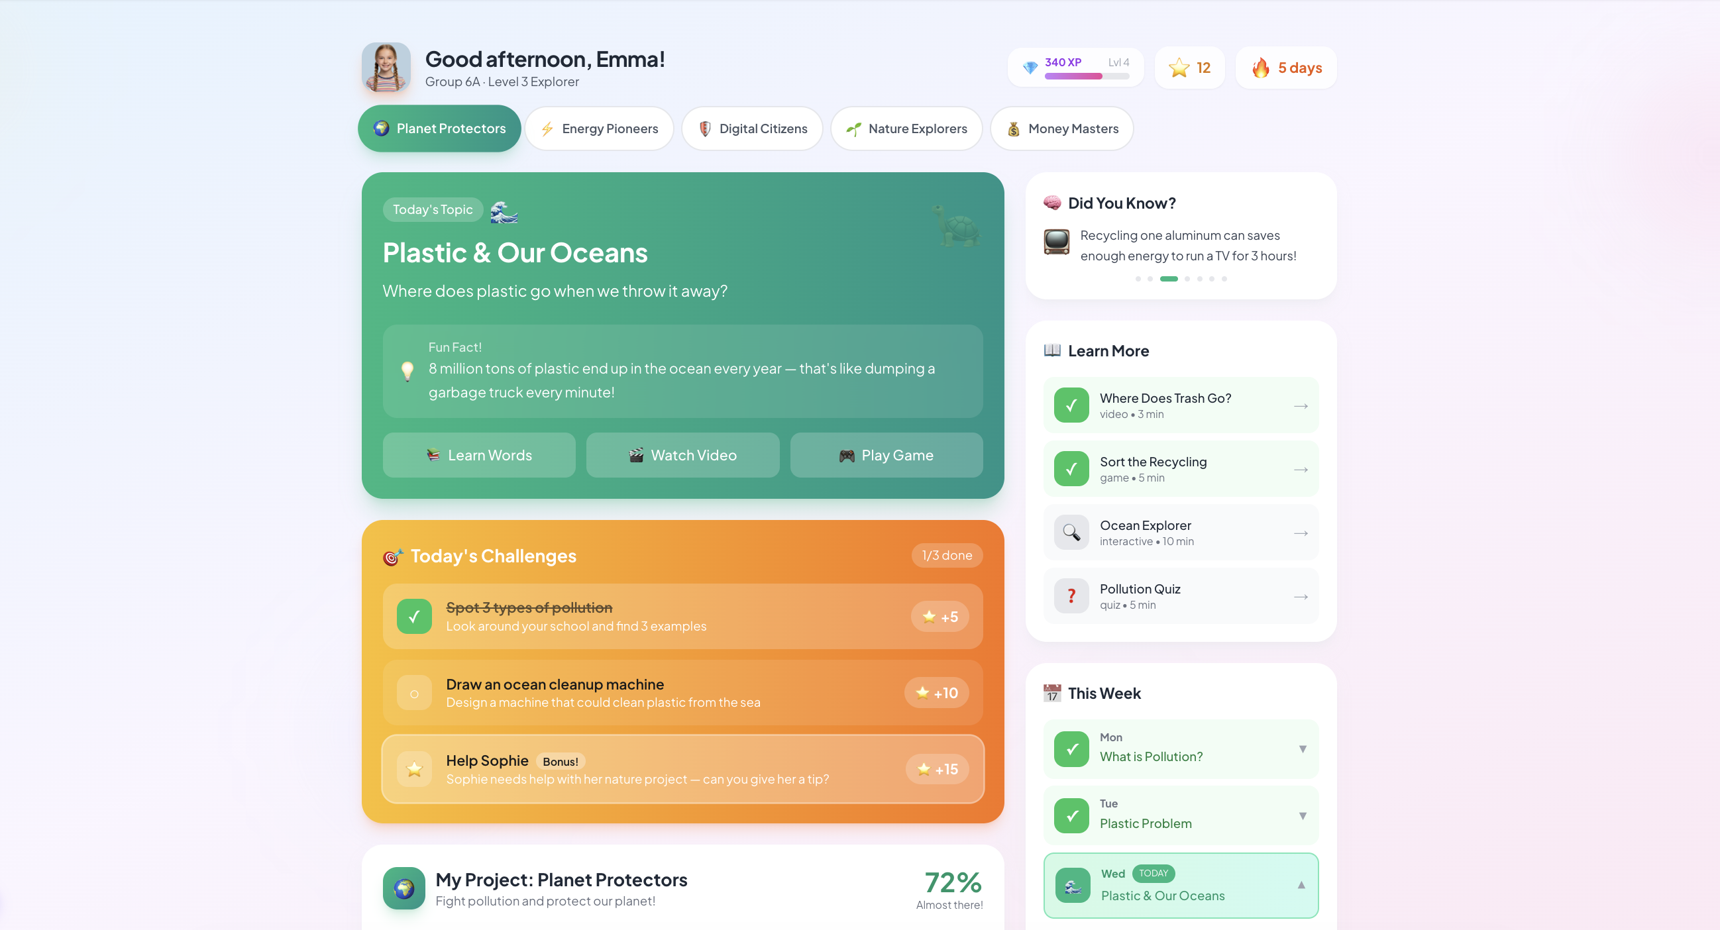
Task: Select the active green carousel indicator
Action: click(1169, 279)
